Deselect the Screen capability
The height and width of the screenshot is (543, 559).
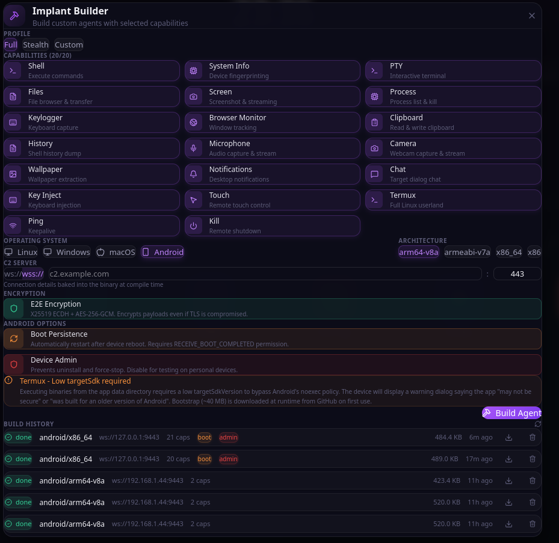pos(271,96)
